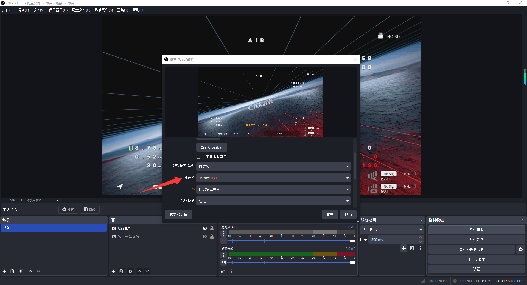Check the 当不显示时禁用 checkbox
Screen dimensions: 527x285
(x=198, y=157)
